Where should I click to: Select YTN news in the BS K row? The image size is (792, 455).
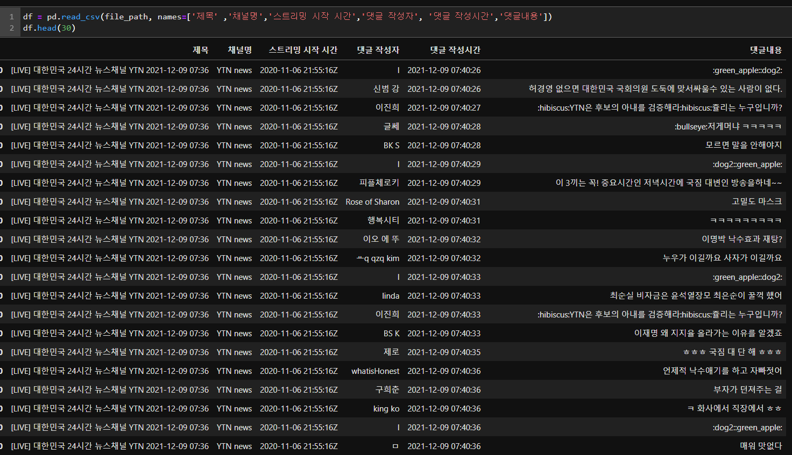234,333
